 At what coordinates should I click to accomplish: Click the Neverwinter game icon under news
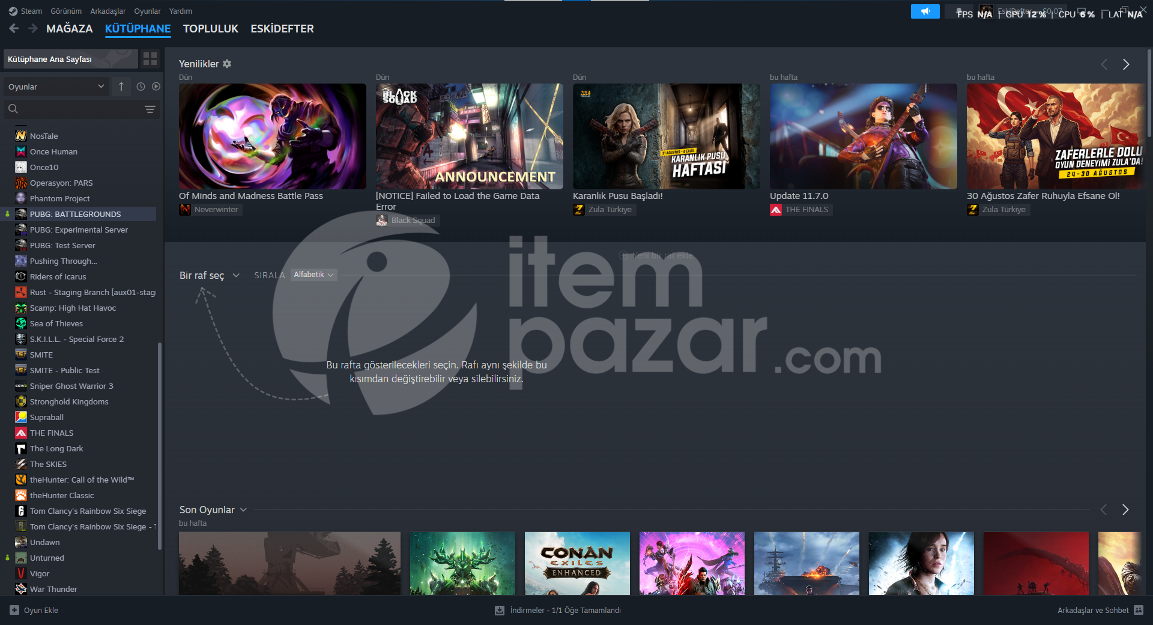click(185, 210)
